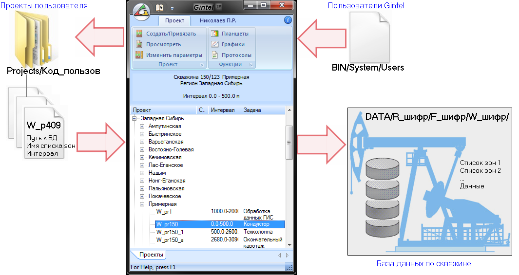Click the BIN/System/Users file icon

[x=370, y=37]
